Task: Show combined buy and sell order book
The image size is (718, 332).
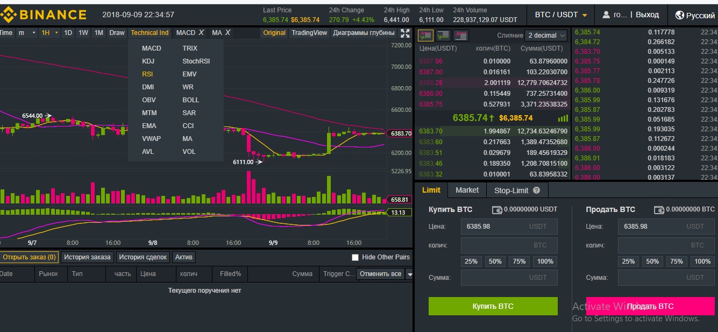Action: point(425,36)
